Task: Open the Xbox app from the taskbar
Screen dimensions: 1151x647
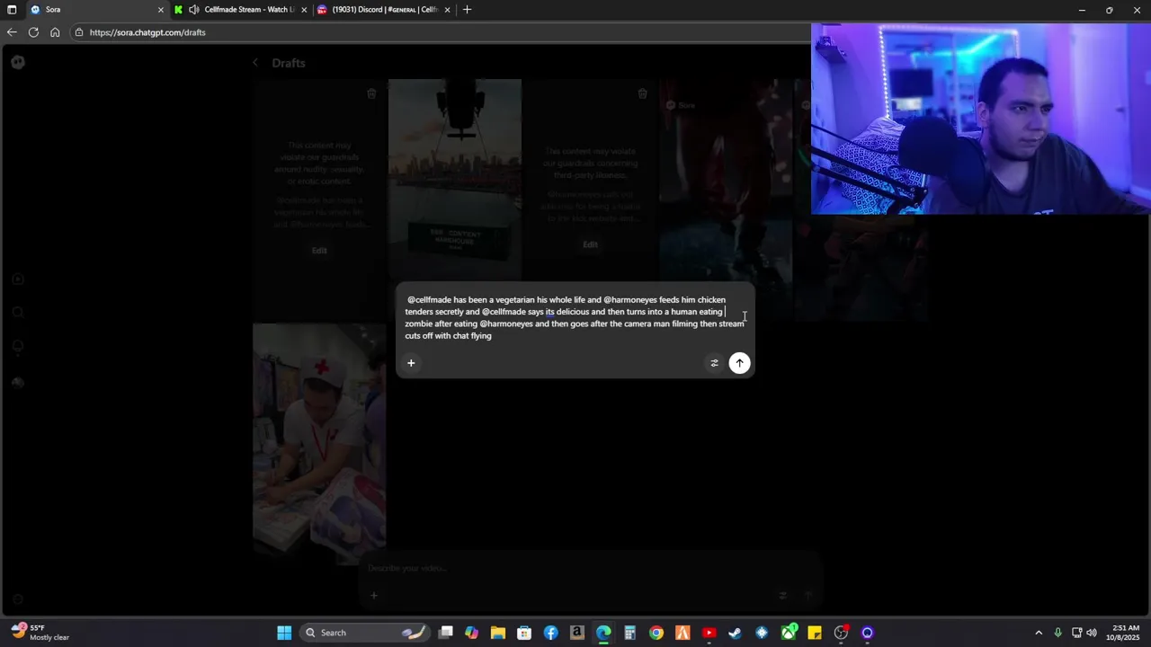Action: (789, 633)
